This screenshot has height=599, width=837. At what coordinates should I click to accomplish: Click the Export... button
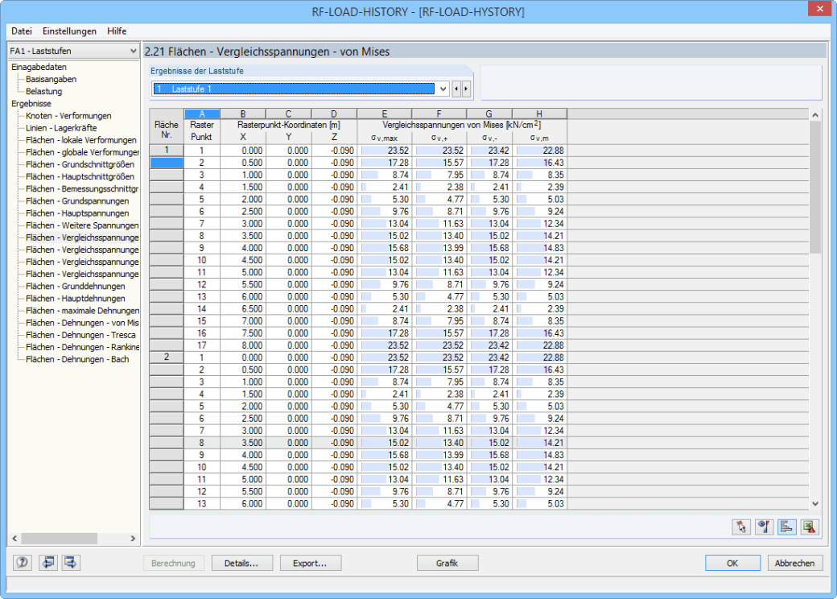click(310, 563)
